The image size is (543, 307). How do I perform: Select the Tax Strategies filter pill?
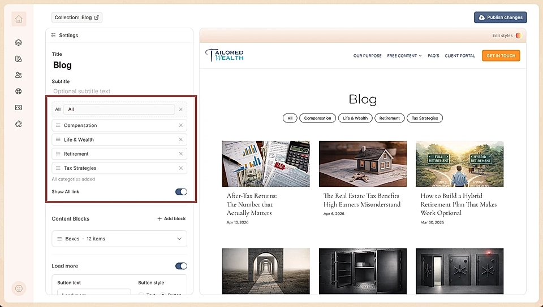(425, 118)
